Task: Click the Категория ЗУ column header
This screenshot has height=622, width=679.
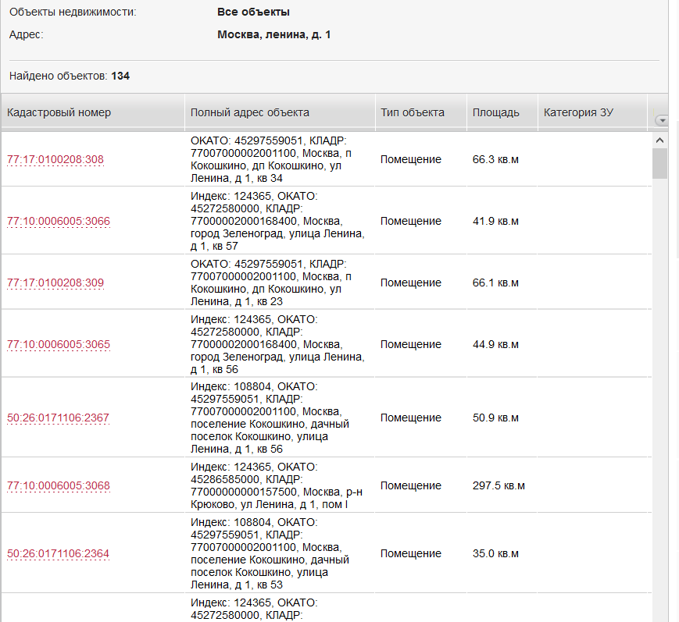Action: tap(578, 112)
